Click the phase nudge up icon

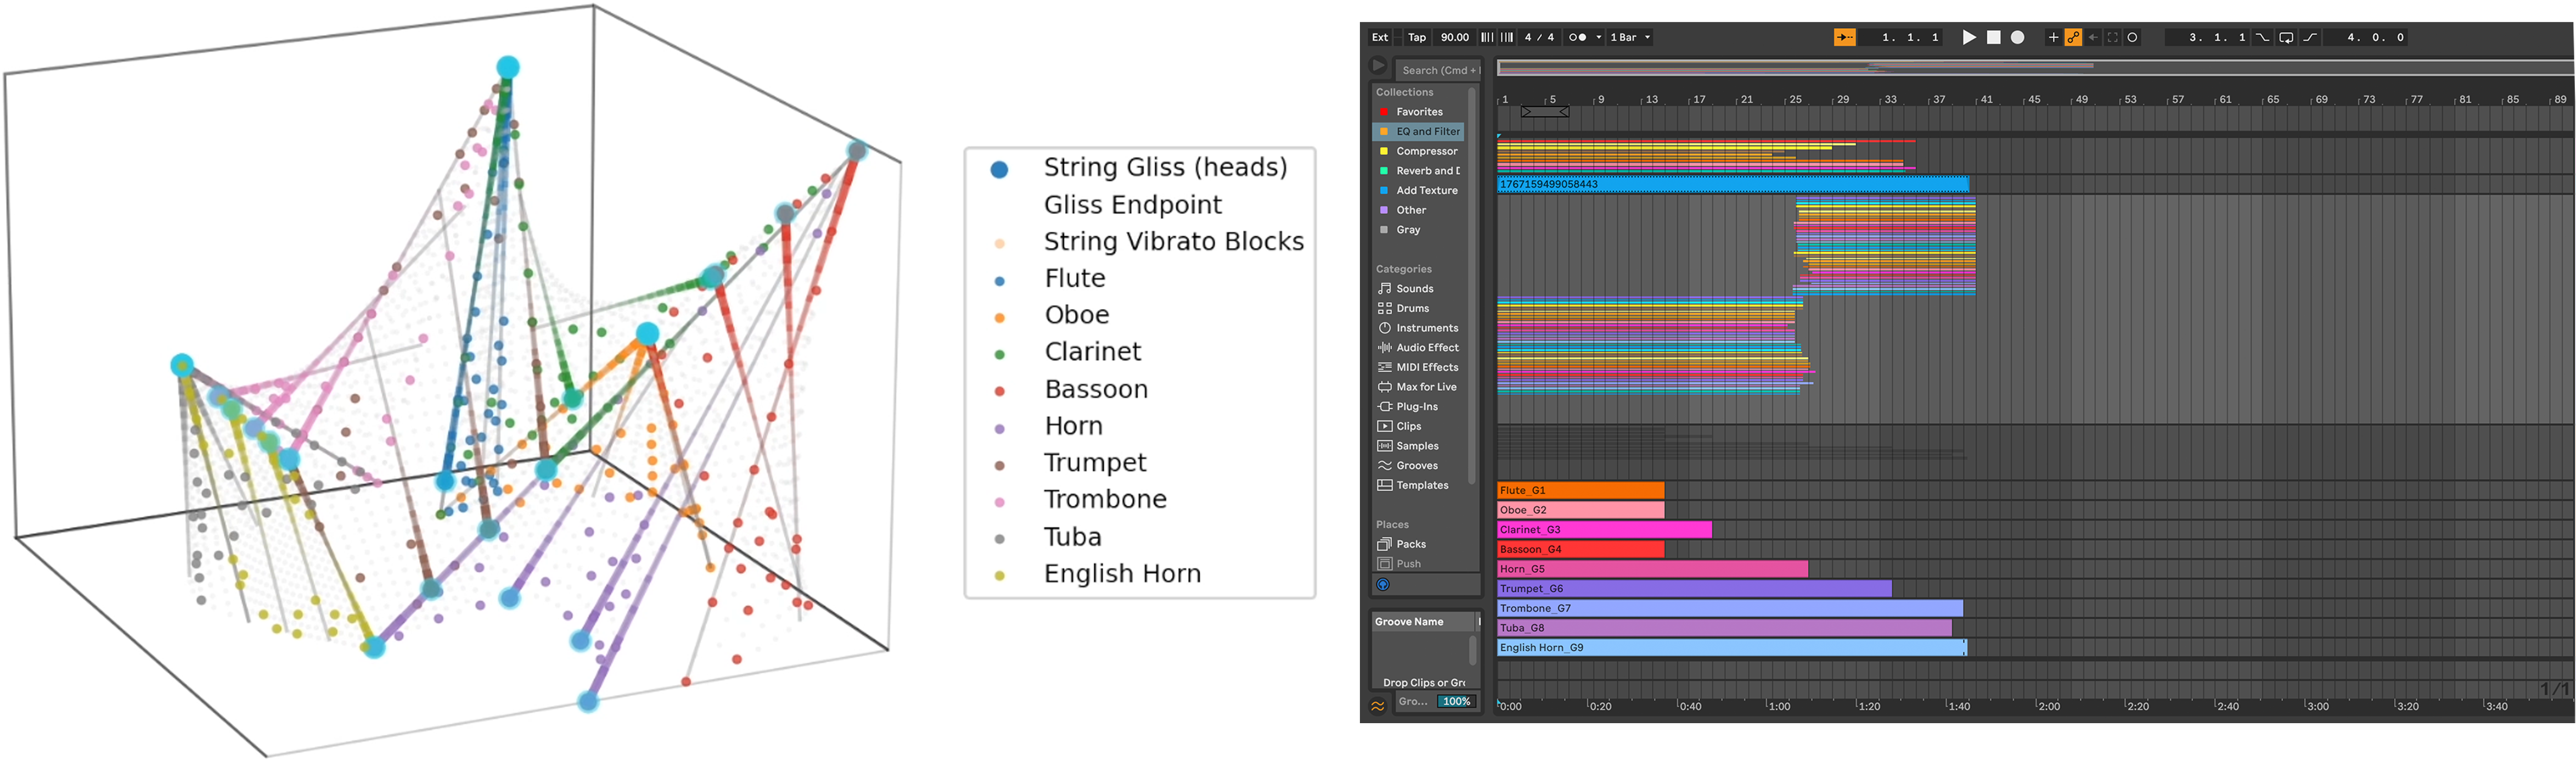[1507, 37]
